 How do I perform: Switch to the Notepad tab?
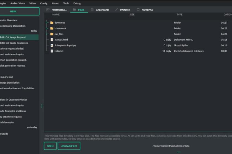pyautogui.click(x=146, y=10)
